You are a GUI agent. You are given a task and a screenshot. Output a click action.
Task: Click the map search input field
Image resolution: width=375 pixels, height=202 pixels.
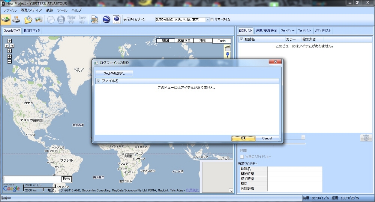32,179
